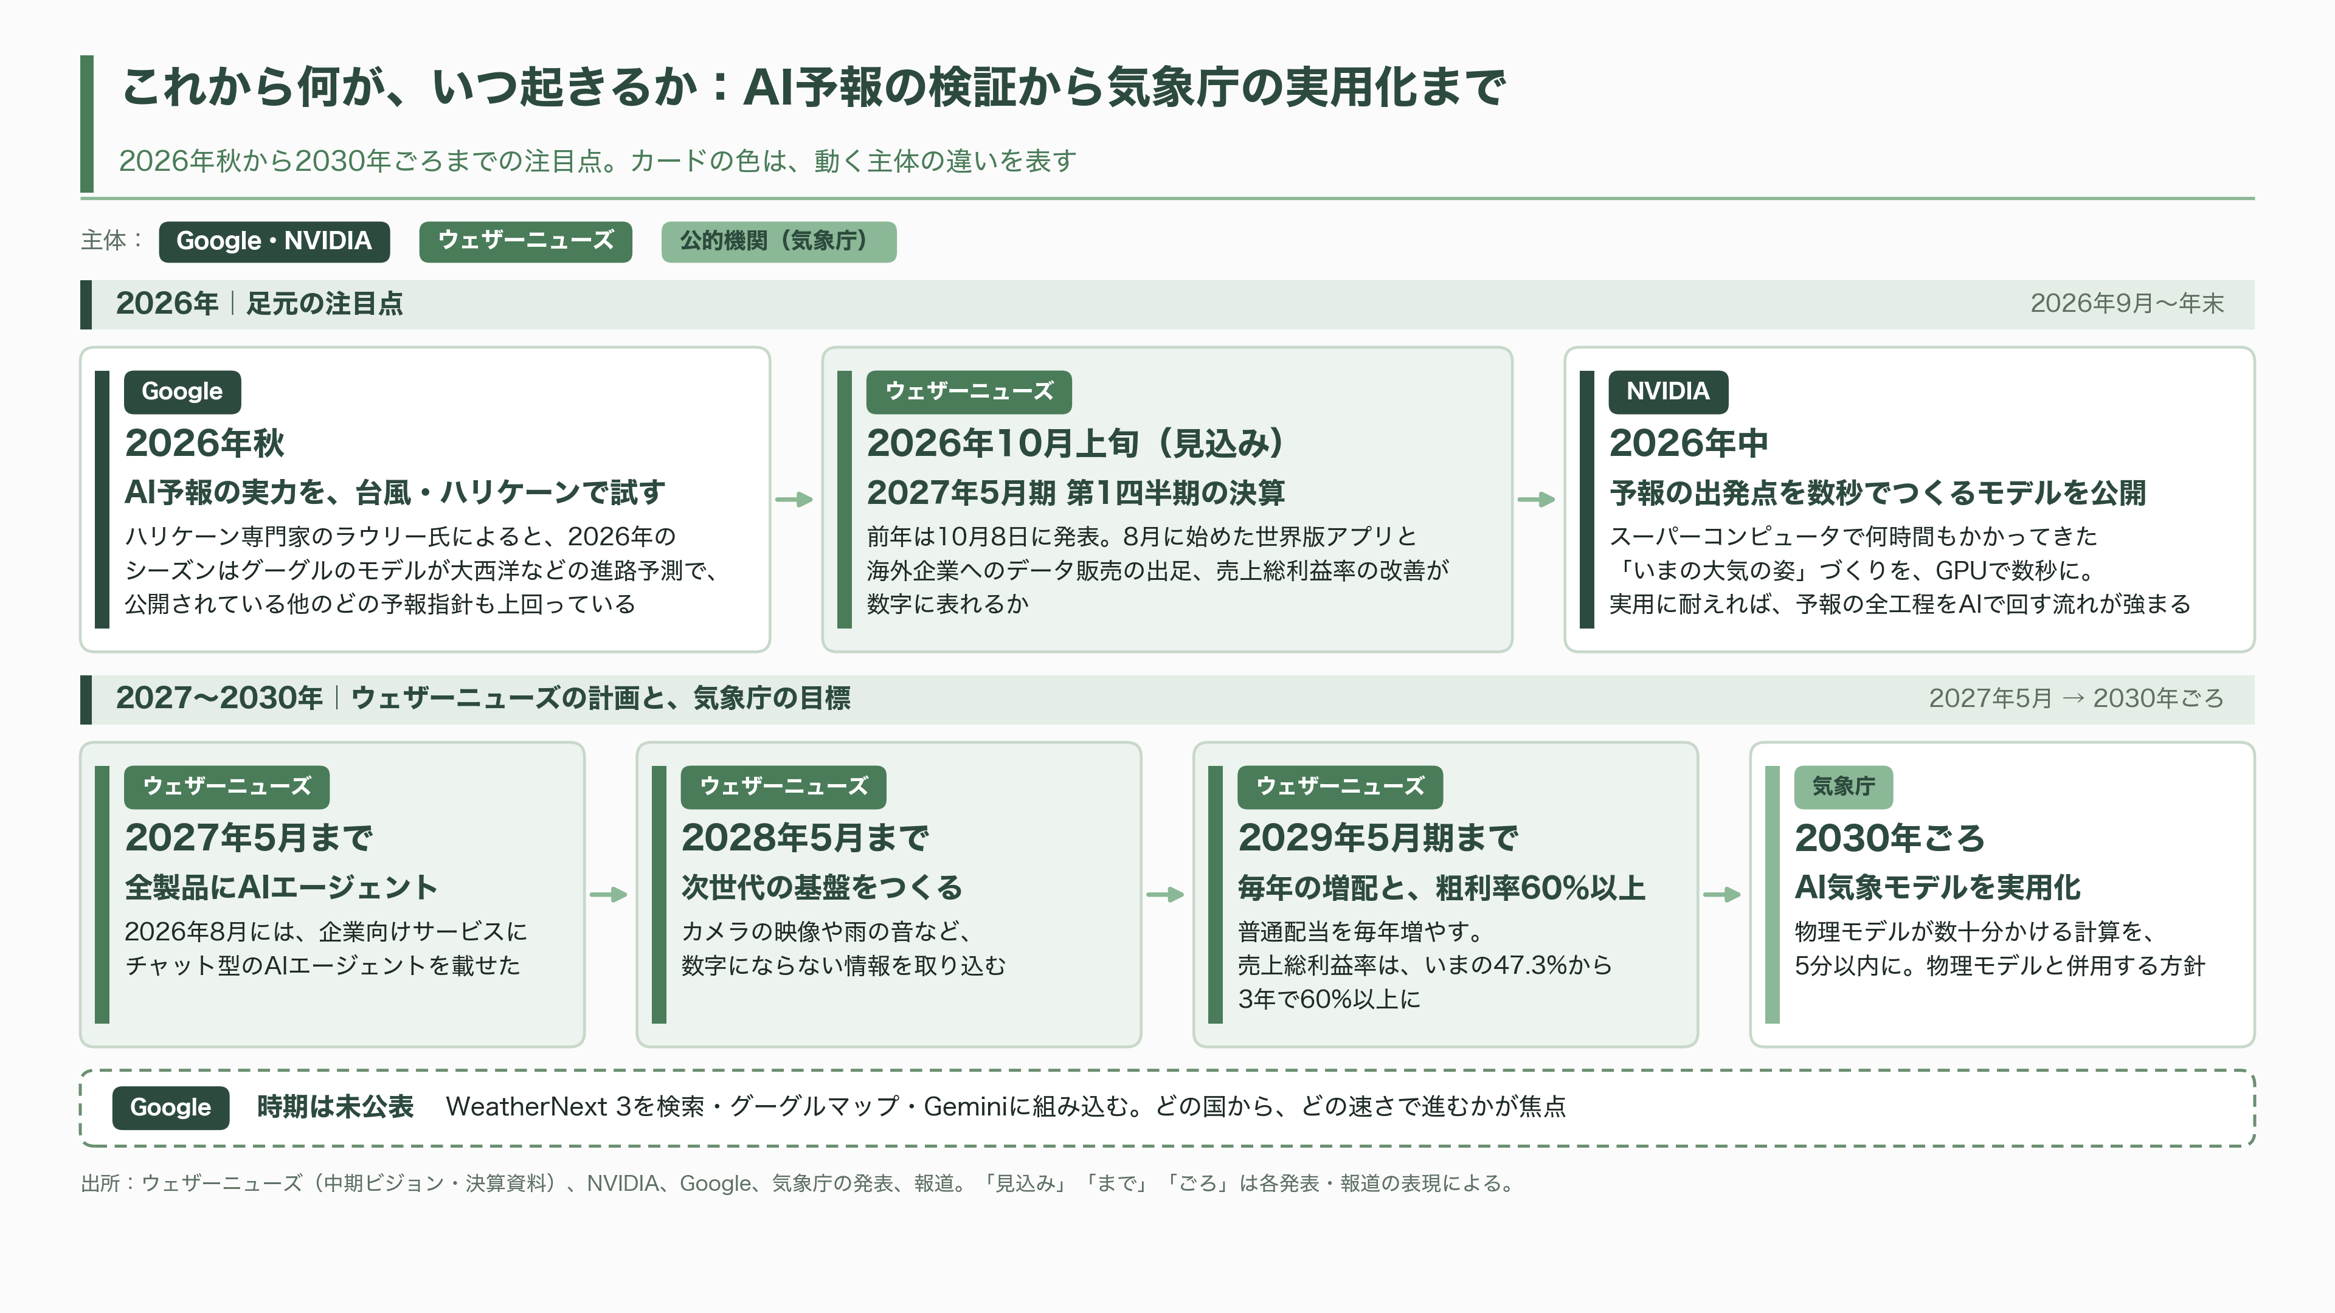2335x1313 pixels.
Task: Click text 前年は10月8日に発表
Action: [1158, 570]
